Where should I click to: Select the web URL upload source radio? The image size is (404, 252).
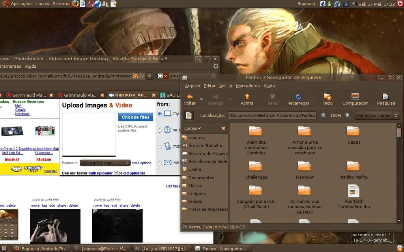tap(160, 130)
